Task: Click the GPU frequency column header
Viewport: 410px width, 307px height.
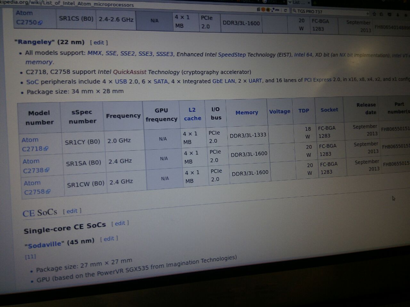Action: click(161, 114)
